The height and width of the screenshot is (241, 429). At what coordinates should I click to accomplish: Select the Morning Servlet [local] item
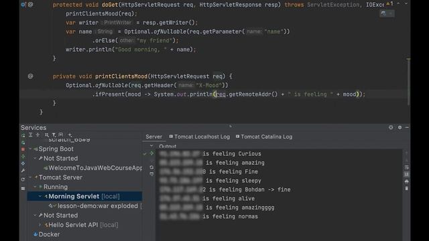pos(84,196)
